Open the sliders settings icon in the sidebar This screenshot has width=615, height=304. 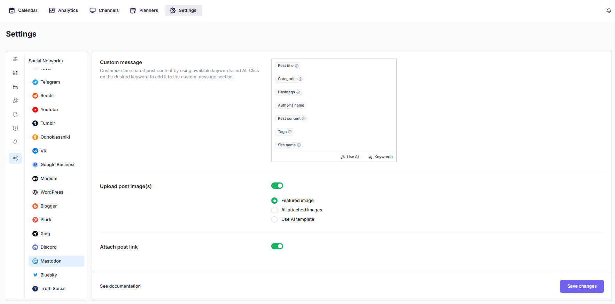click(x=15, y=59)
